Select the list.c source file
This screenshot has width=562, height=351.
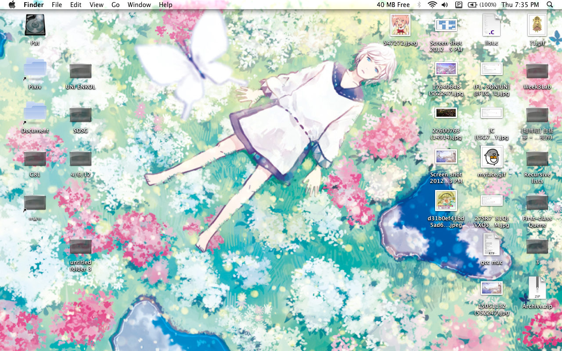[x=492, y=25]
